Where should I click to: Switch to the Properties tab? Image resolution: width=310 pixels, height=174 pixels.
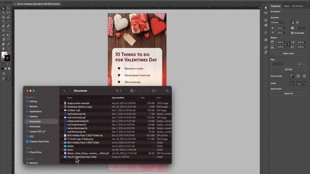click(x=276, y=6)
